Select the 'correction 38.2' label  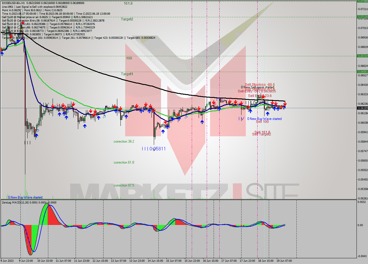pos(124,141)
